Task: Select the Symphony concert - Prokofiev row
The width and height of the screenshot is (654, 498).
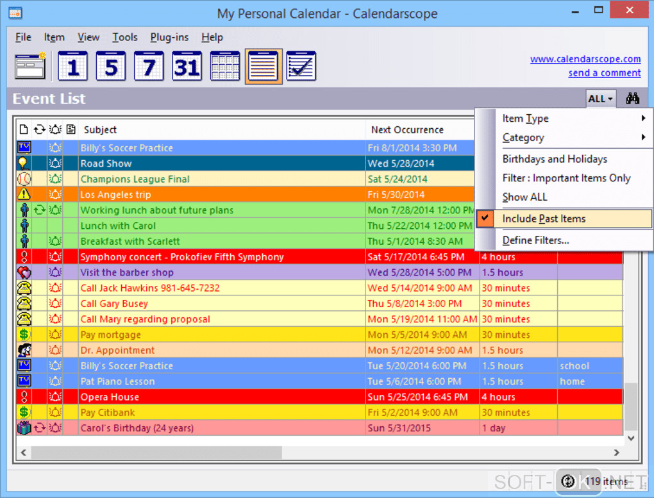Action: [319, 257]
